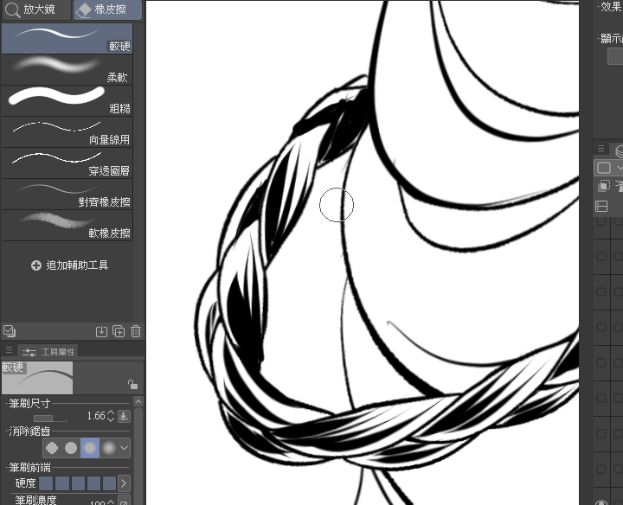The width and height of the screenshot is (623, 505).
Task: Click the 效果 effect label in layer property
Action: 612,7
